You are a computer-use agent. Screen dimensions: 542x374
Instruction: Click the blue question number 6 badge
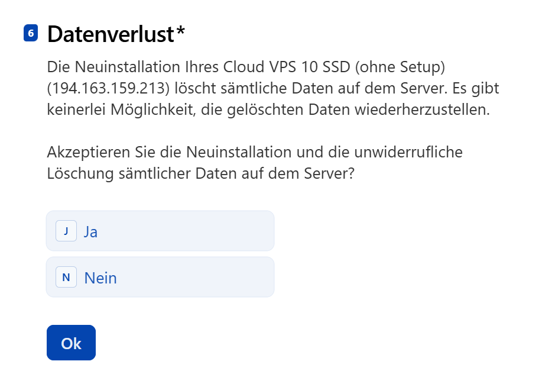coord(31,34)
